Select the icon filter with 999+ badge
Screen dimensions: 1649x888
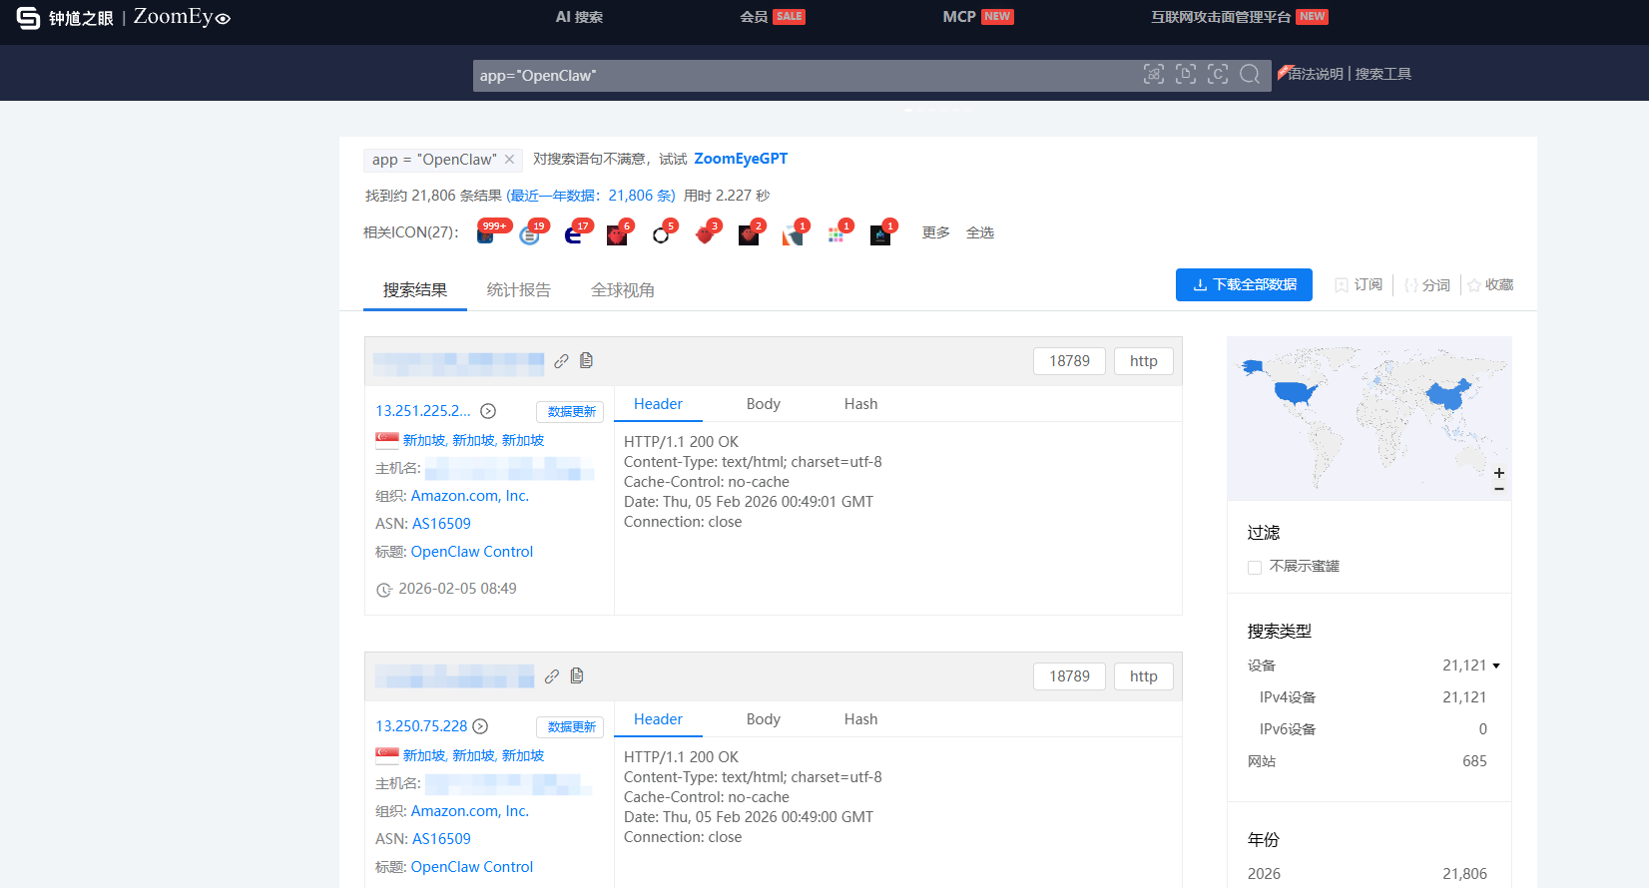pos(486,234)
